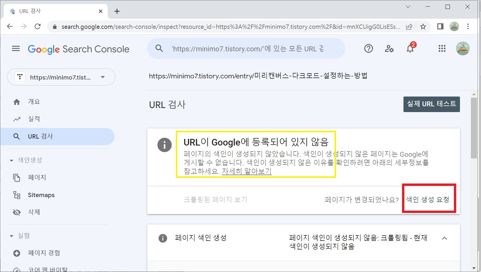The width and height of the screenshot is (481, 272).
Task: Open Google account avatar in Search Console
Action: pyautogui.click(x=463, y=49)
